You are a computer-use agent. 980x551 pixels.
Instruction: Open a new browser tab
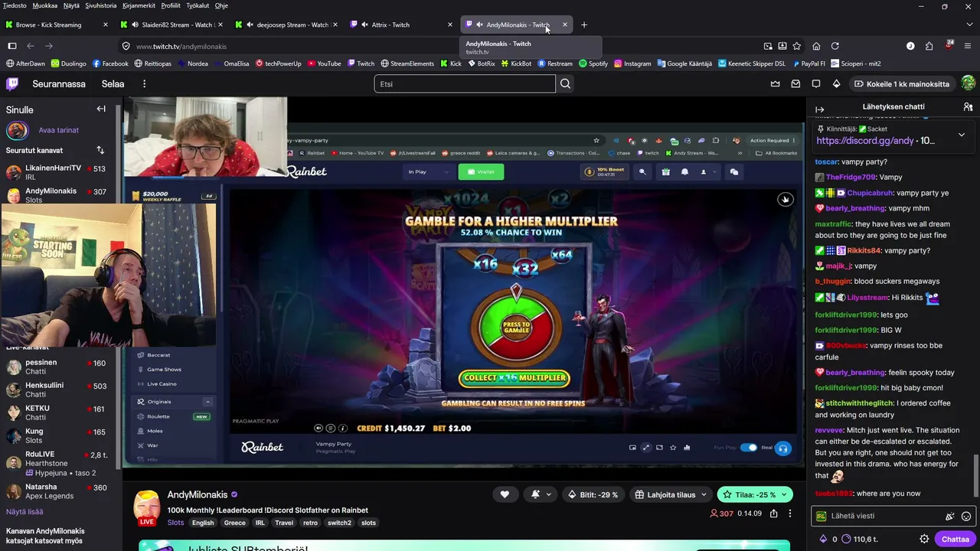pyautogui.click(x=584, y=24)
